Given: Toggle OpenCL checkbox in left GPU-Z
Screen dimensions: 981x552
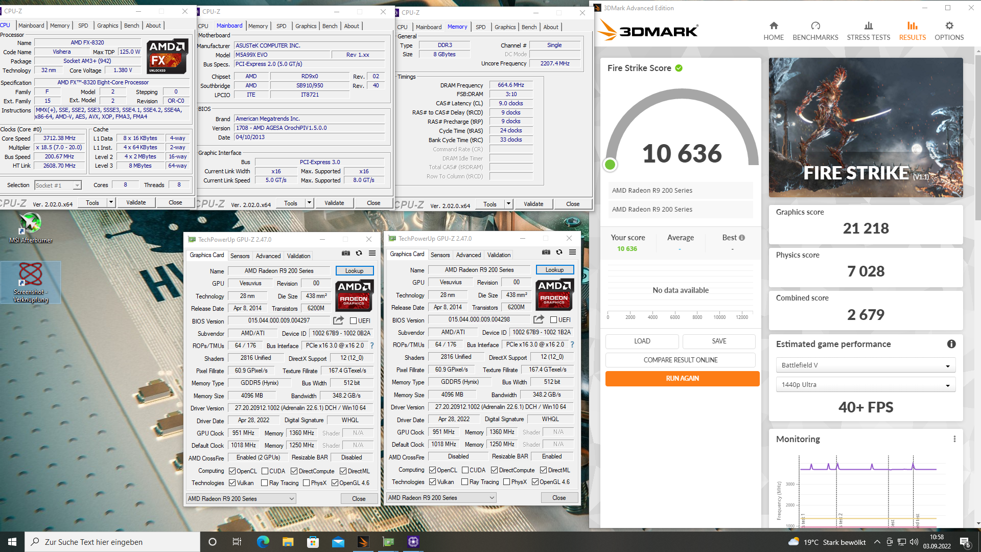Looking at the screenshot, I should point(232,471).
